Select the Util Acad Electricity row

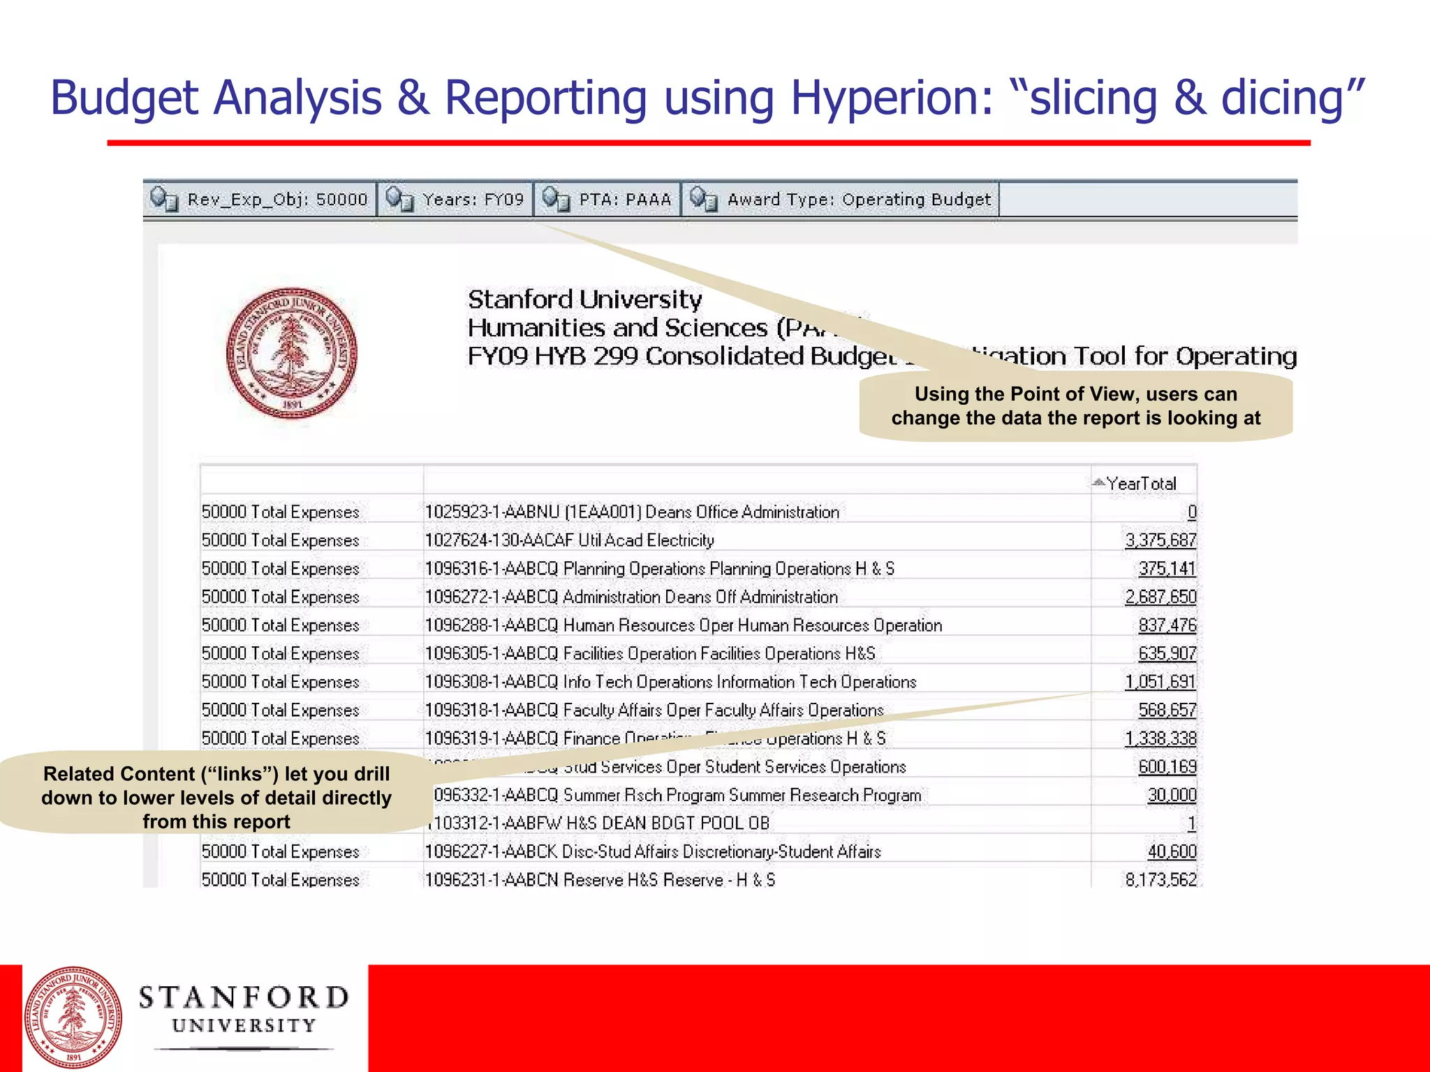coord(569,540)
